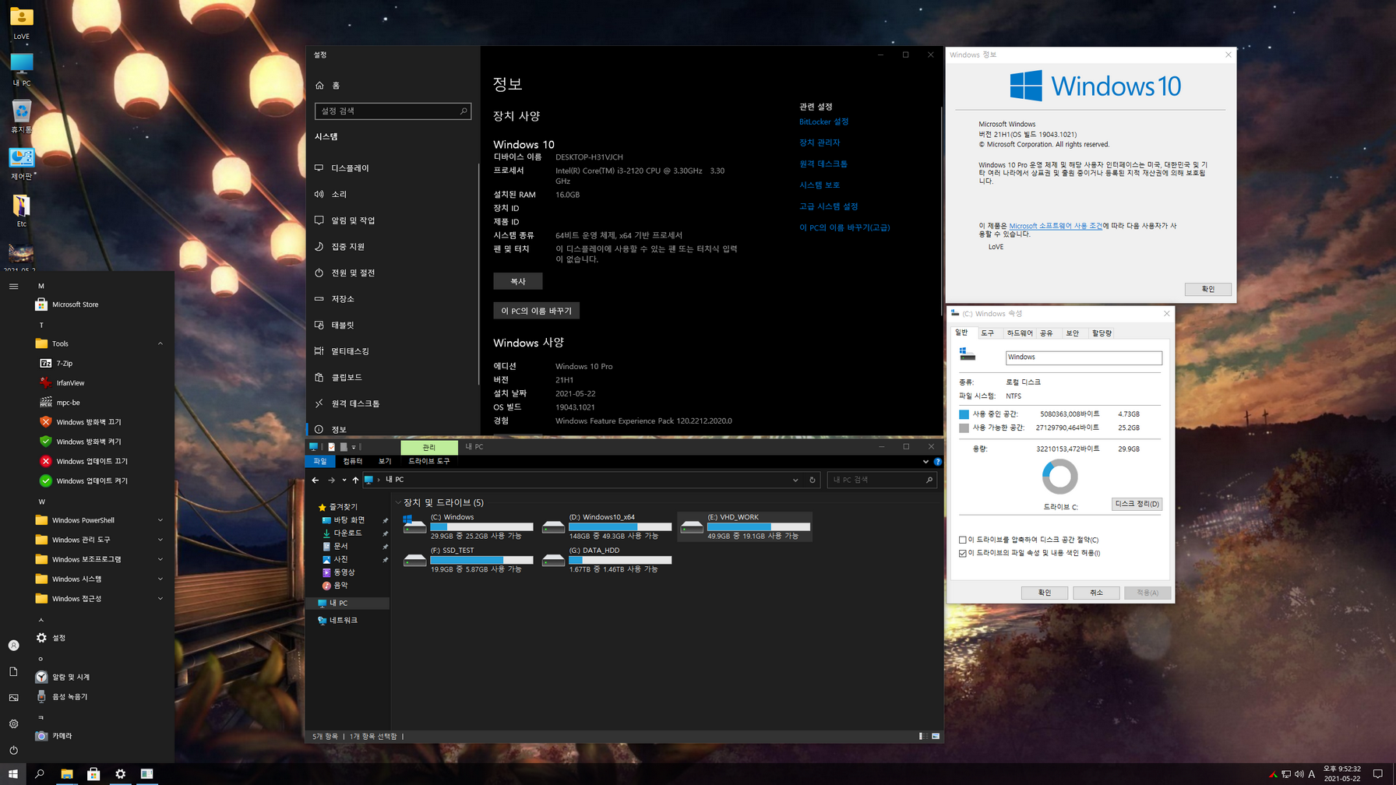The height and width of the screenshot is (785, 1396).
Task: Click the refresh icon in the Explorer address bar
Action: pos(812,480)
